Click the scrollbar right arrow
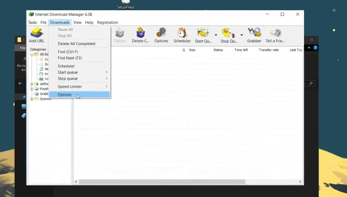 300,182
